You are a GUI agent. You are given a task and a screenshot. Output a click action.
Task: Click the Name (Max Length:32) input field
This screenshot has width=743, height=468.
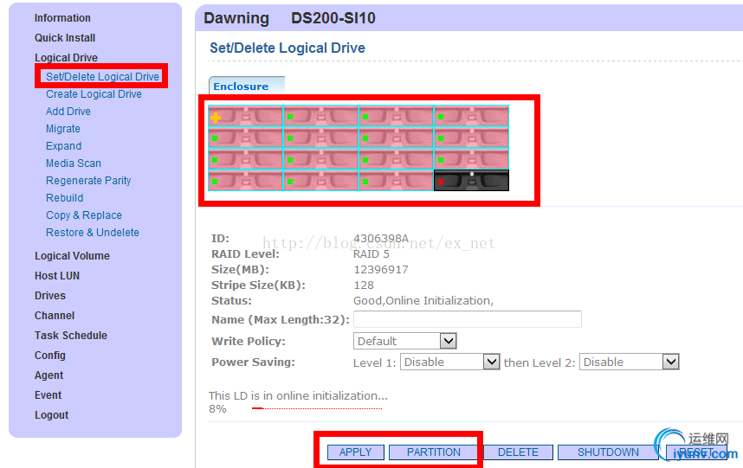click(x=468, y=319)
